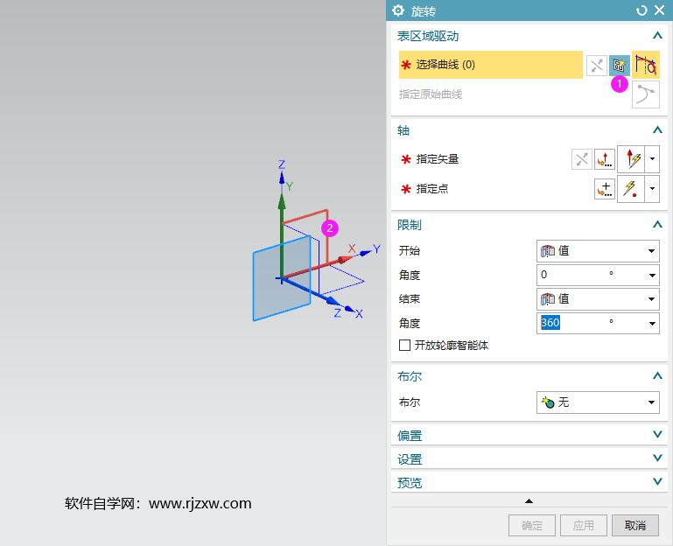Reset the Revolve dialog with the reset icon
The image size is (673, 546).
click(x=641, y=10)
